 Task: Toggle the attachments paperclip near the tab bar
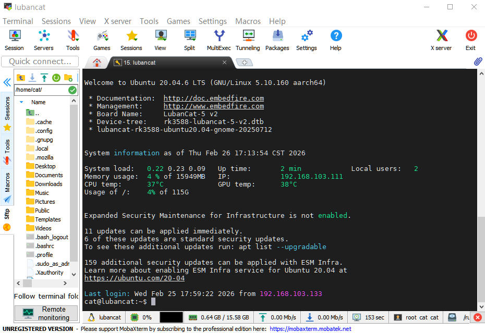coord(478,61)
